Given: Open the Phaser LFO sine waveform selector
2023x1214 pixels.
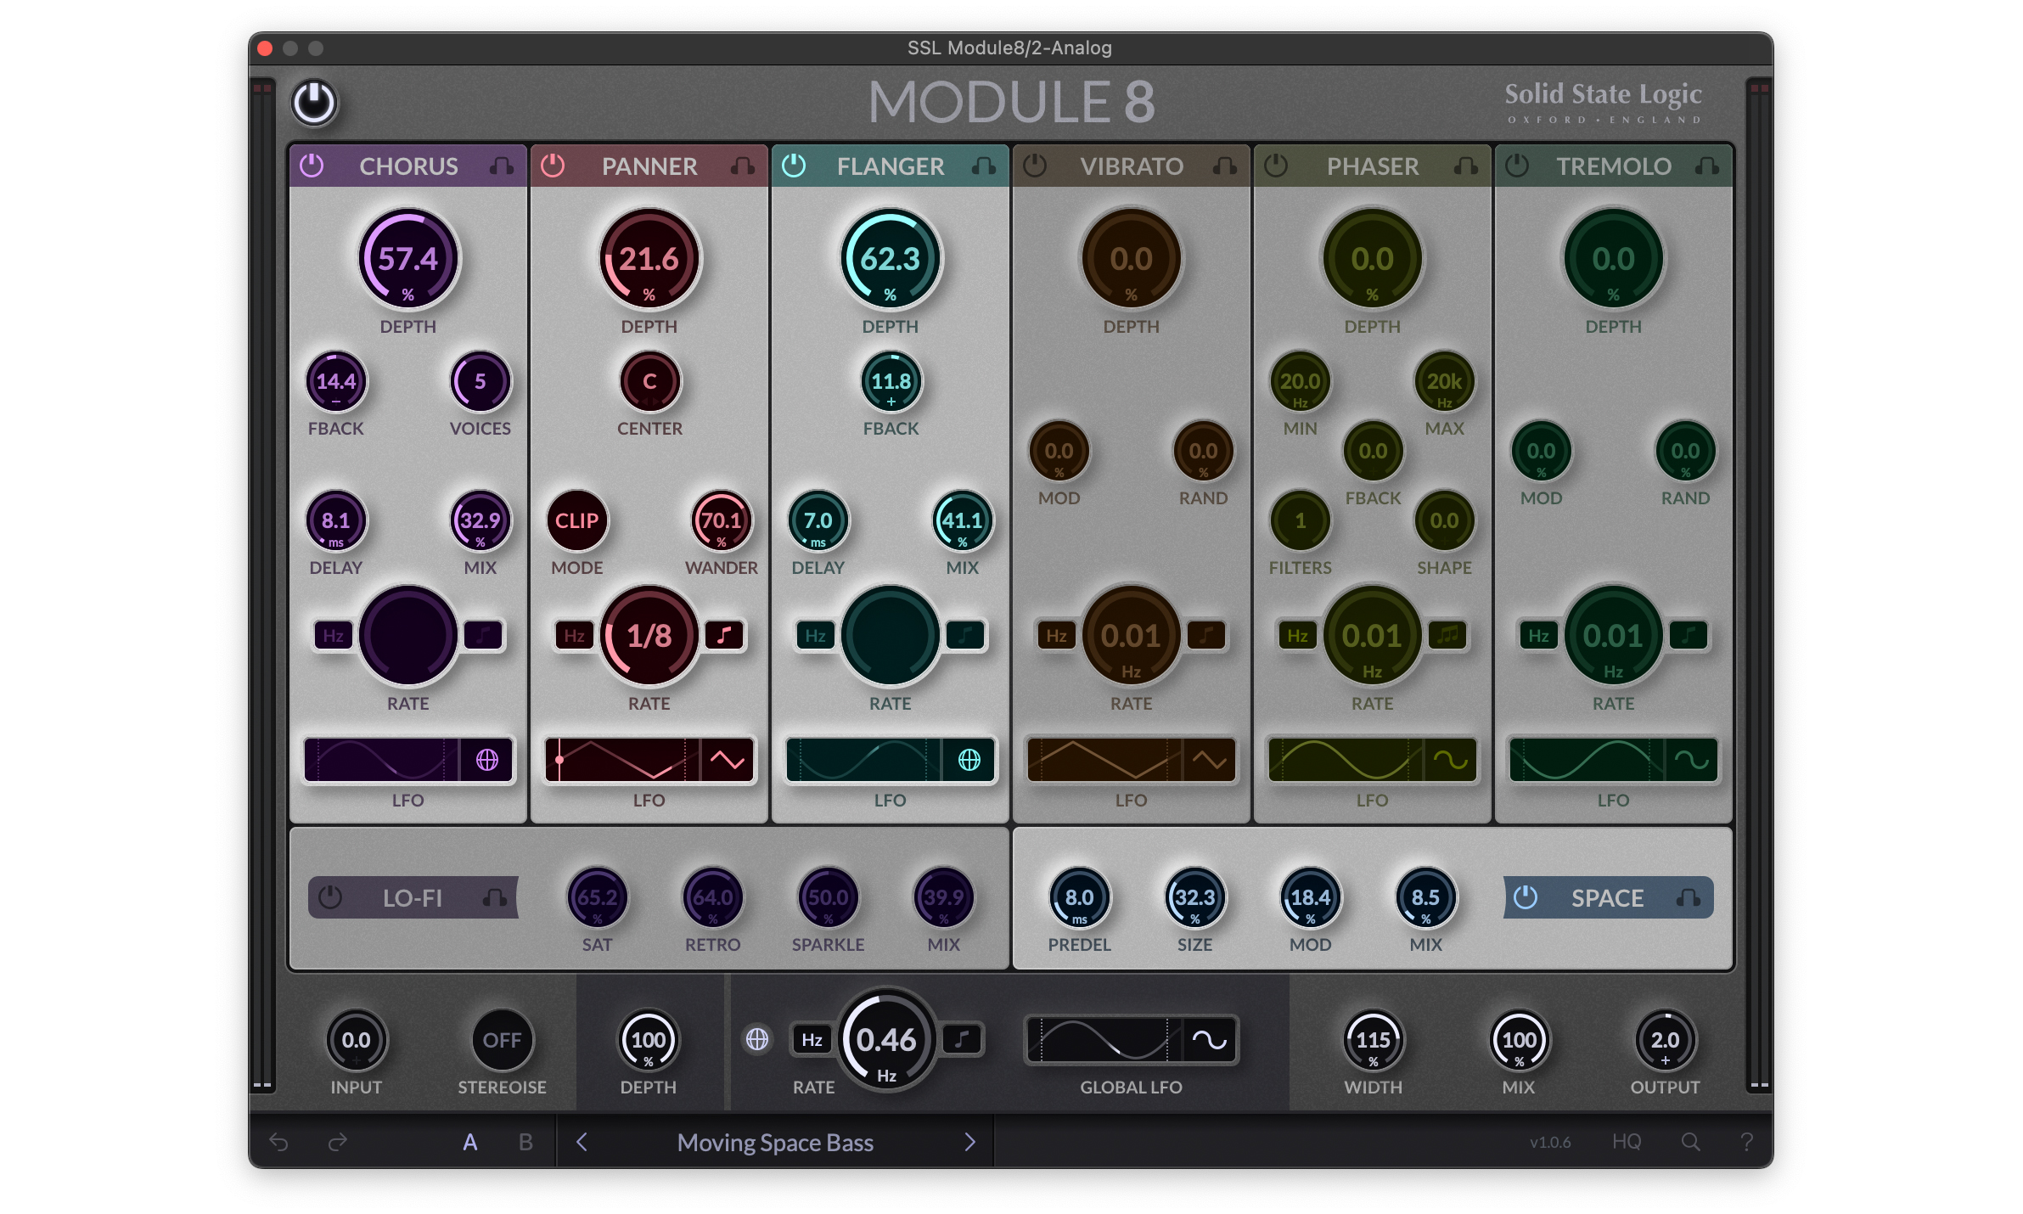Looking at the screenshot, I should tap(1452, 759).
